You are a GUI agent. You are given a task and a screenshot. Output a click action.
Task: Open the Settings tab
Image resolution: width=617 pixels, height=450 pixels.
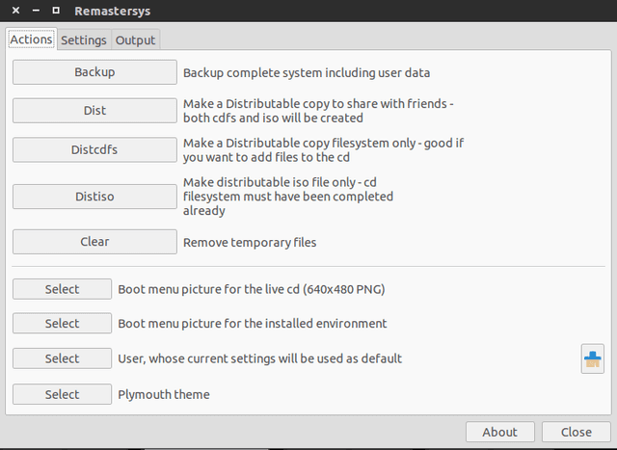84,40
